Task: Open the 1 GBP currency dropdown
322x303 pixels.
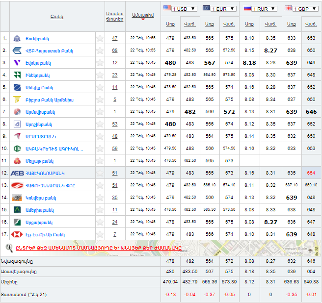Action: 306,9
